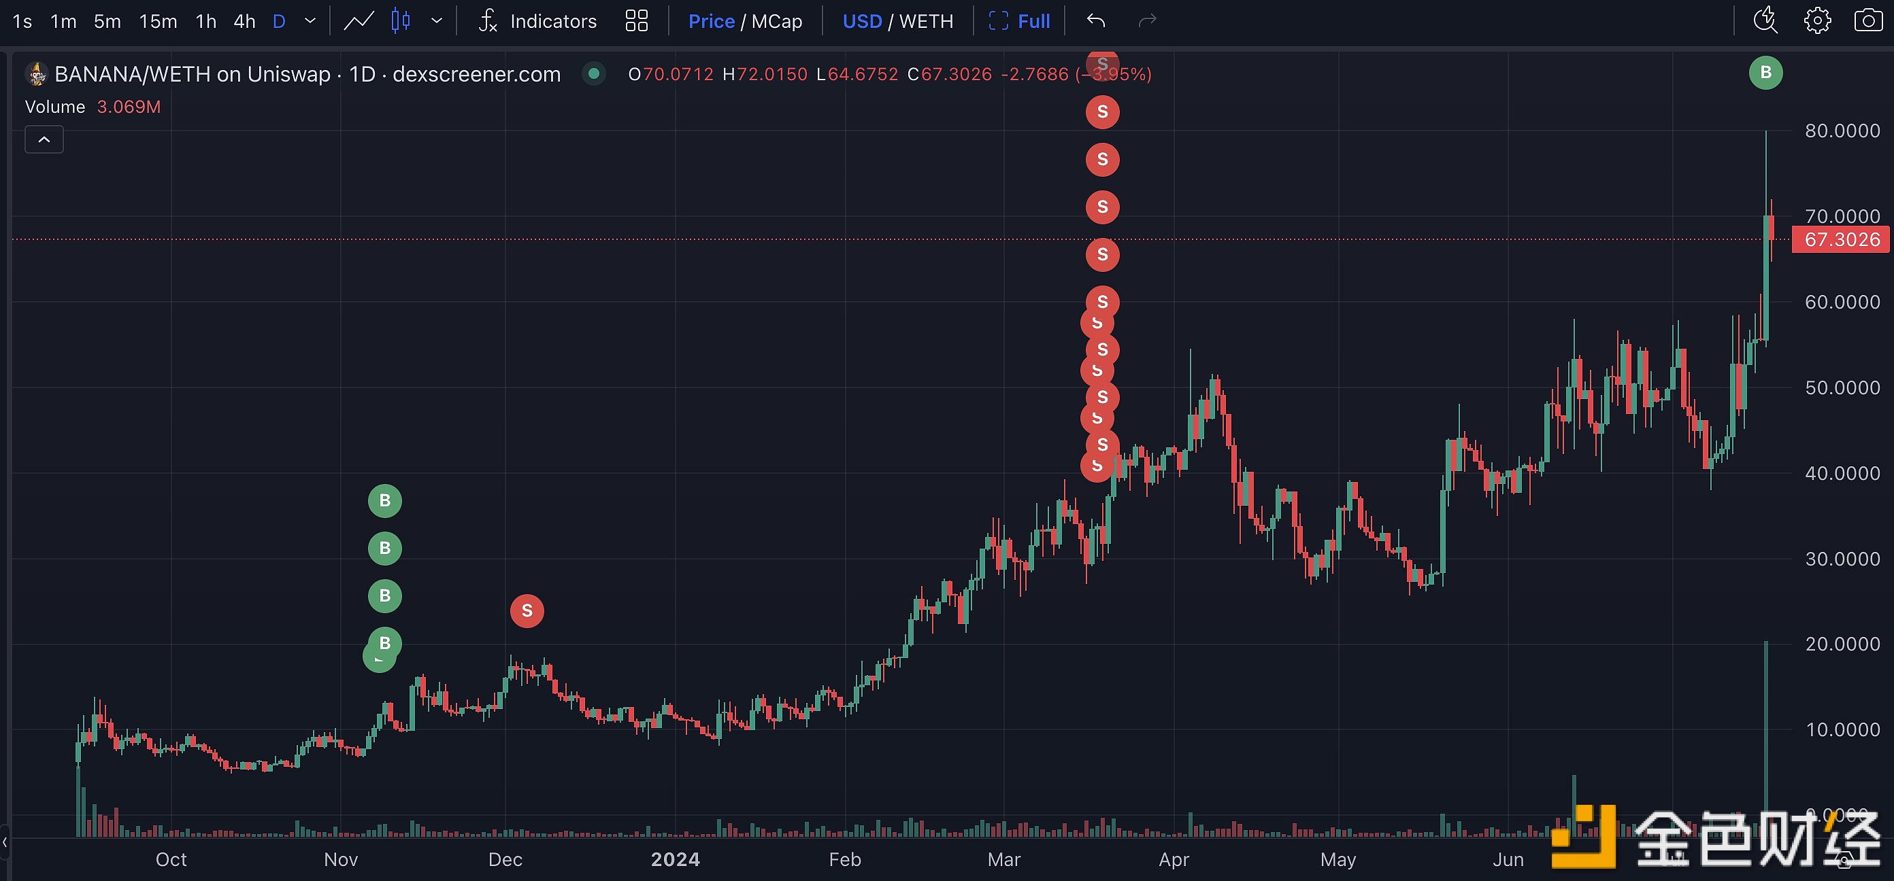Enter Full screen chart mode
The image size is (1894, 881).
coord(1019,21)
